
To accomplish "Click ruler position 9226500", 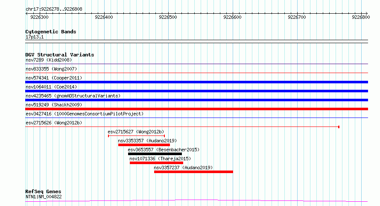I will pos(168,17).
